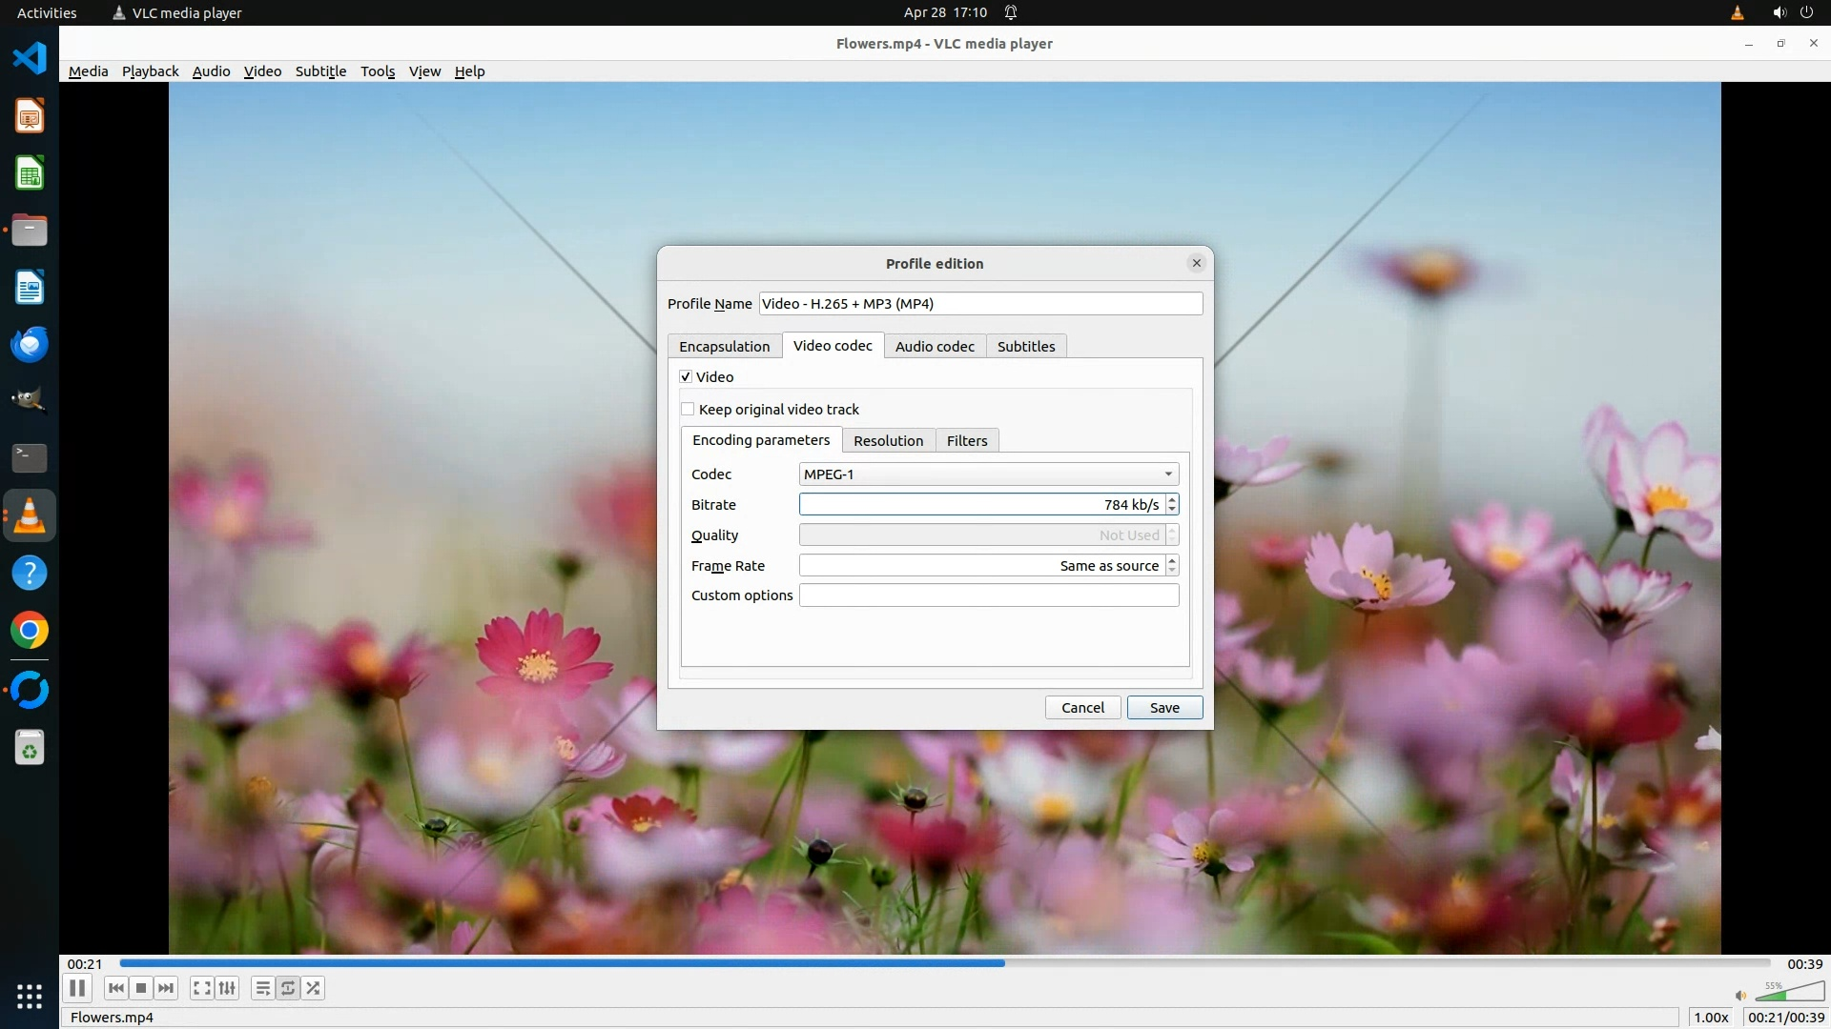Skip to next media track
The height and width of the screenshot is (1029, 1831).
[x=166, y=988]
